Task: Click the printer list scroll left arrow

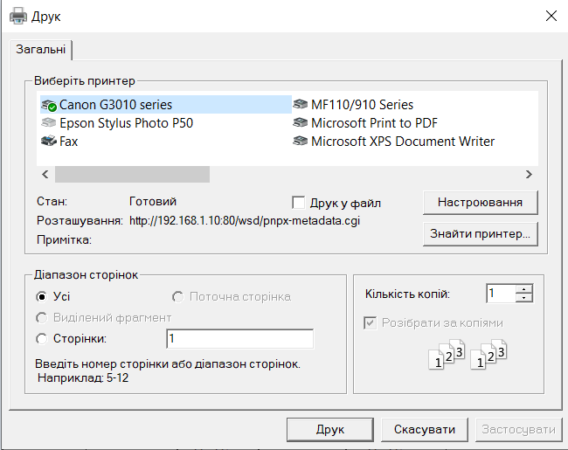Action: (45, 174)
